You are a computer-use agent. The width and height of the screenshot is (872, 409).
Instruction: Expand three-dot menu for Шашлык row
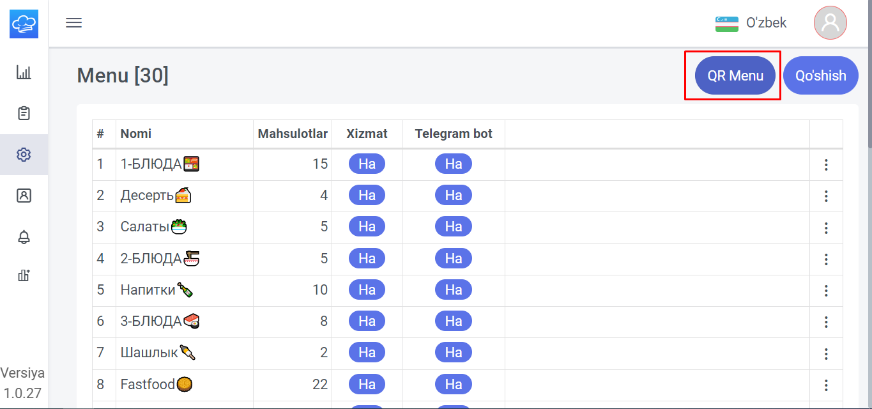click(x=826, y=353)
